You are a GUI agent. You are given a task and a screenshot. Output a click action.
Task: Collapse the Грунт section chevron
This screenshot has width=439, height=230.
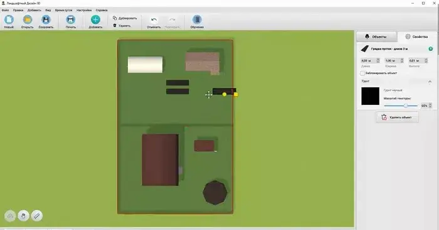point(430,82)
